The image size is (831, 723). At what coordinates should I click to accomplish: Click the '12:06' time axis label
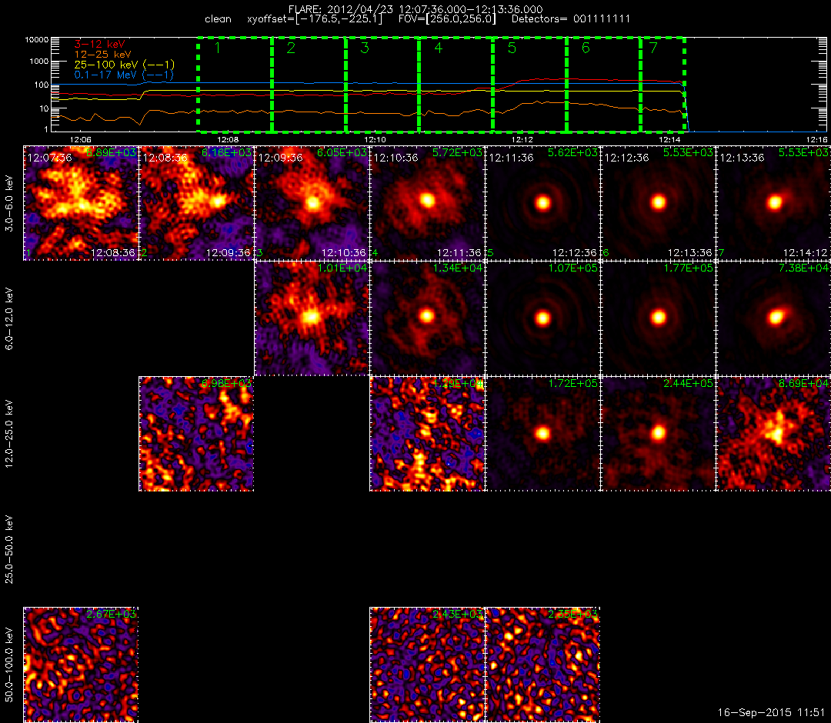coord(81,140)
